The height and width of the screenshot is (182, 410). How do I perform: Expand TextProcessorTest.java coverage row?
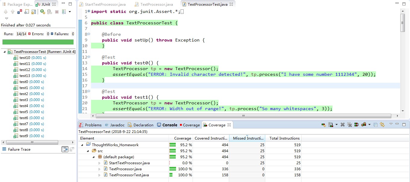(x=99, y=175)
